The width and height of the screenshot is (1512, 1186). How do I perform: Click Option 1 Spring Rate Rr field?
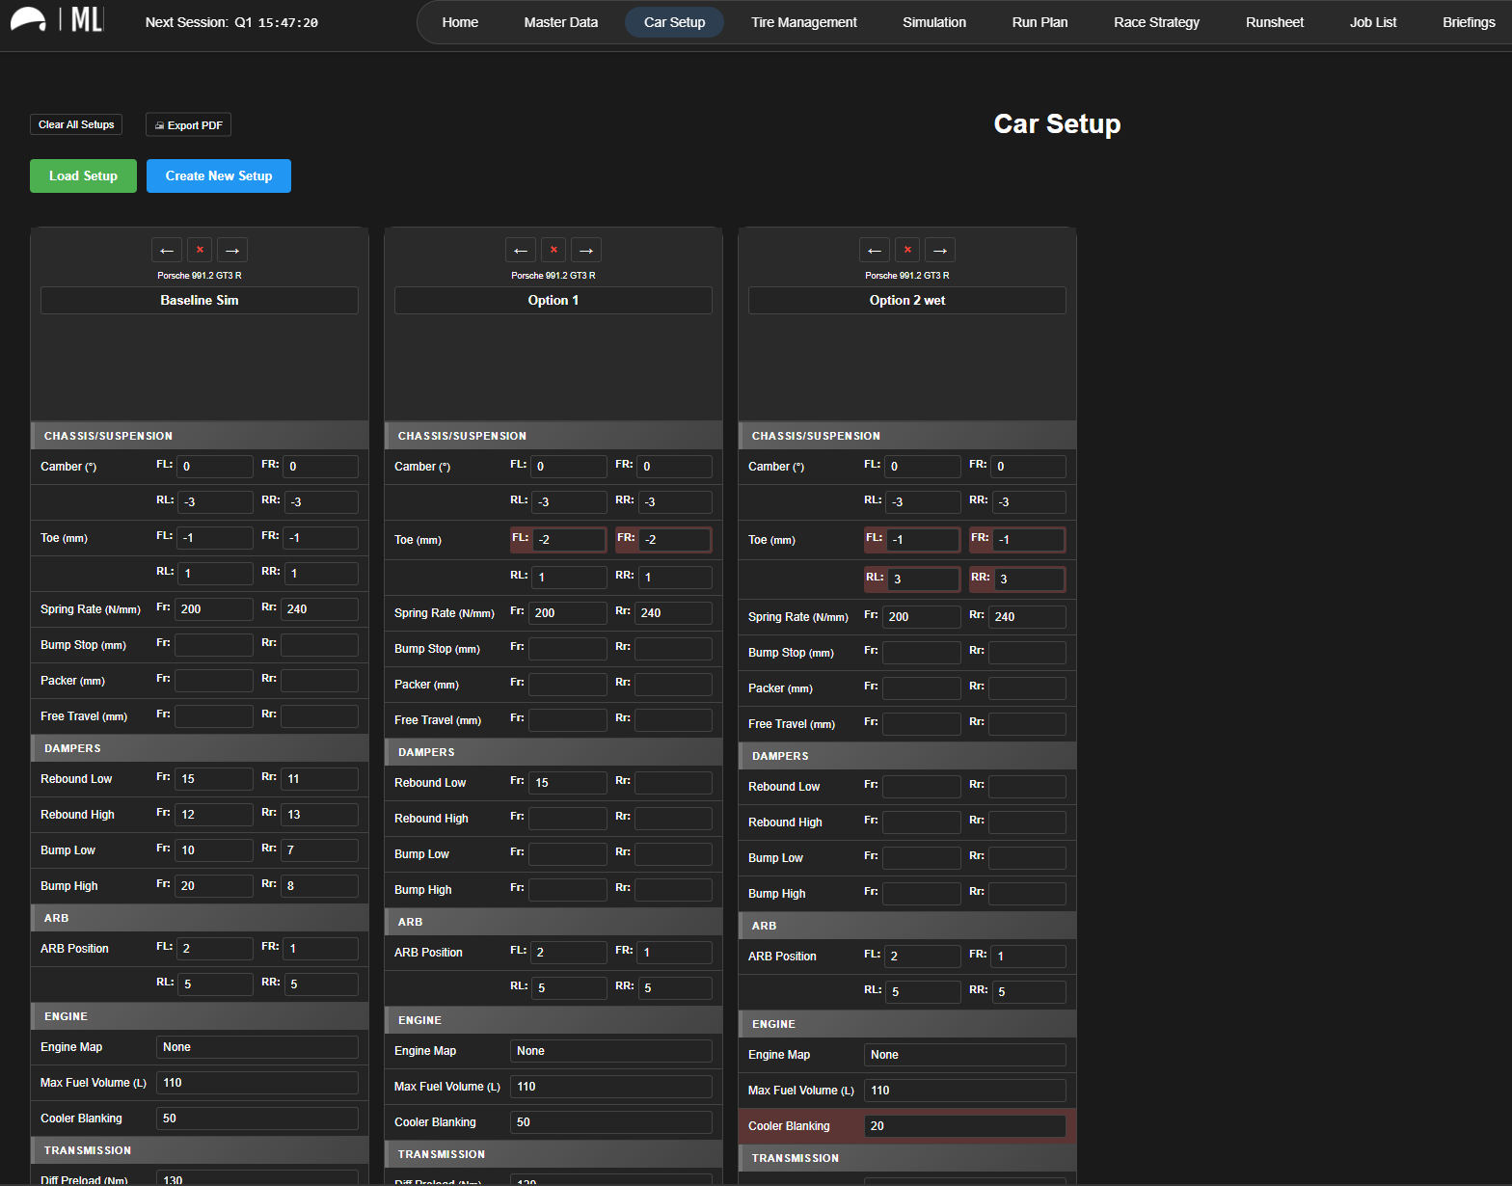(x=674, y=613)
